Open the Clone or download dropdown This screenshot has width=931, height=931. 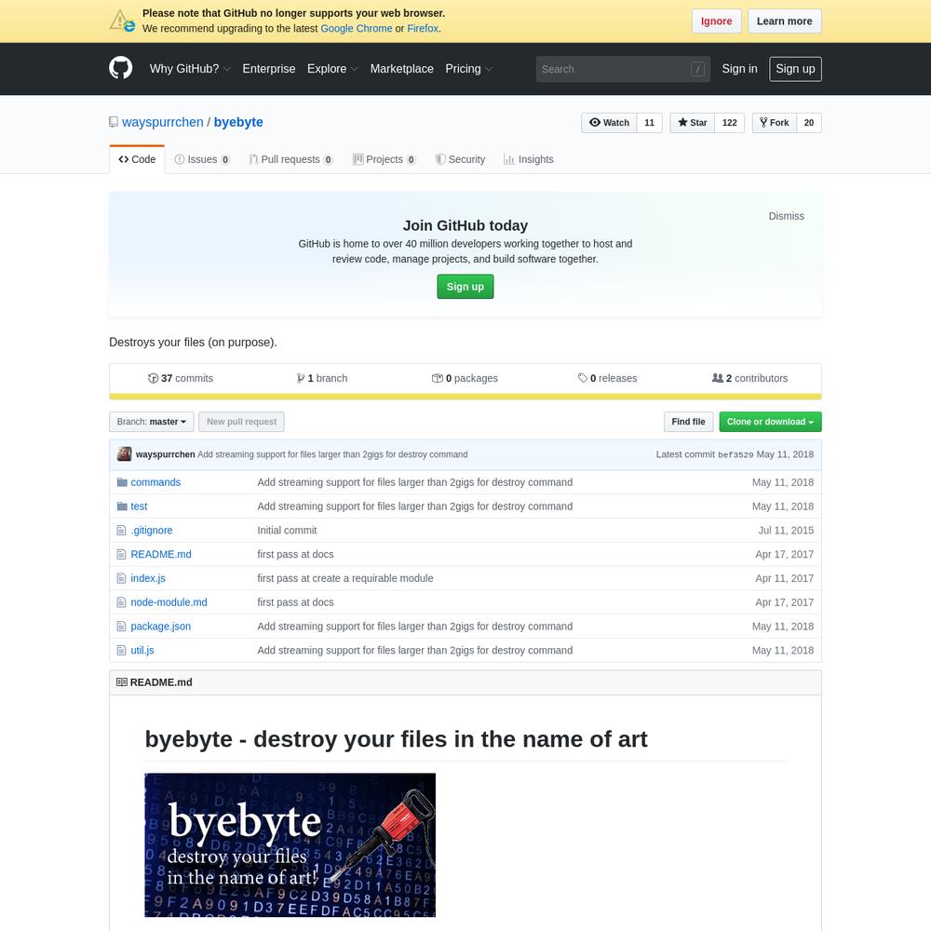[770, 422]
